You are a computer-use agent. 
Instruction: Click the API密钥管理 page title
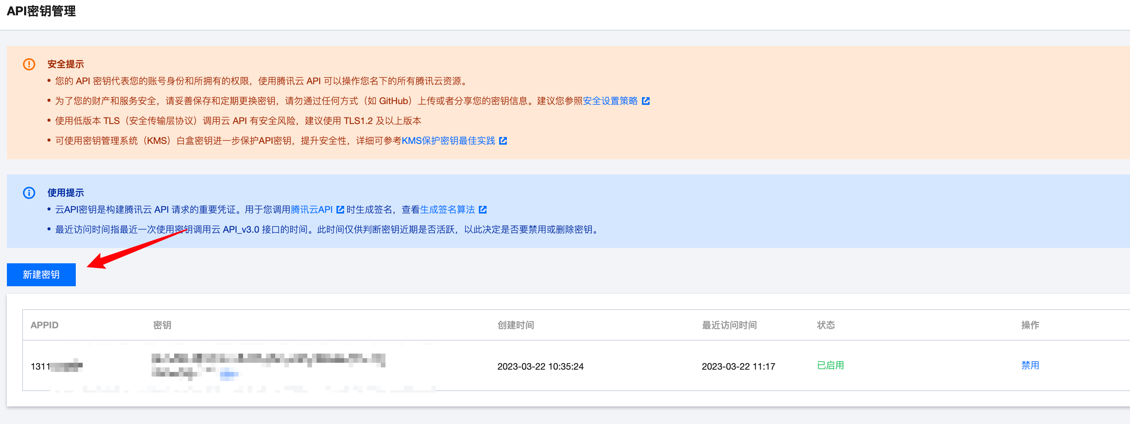point(41,11)
